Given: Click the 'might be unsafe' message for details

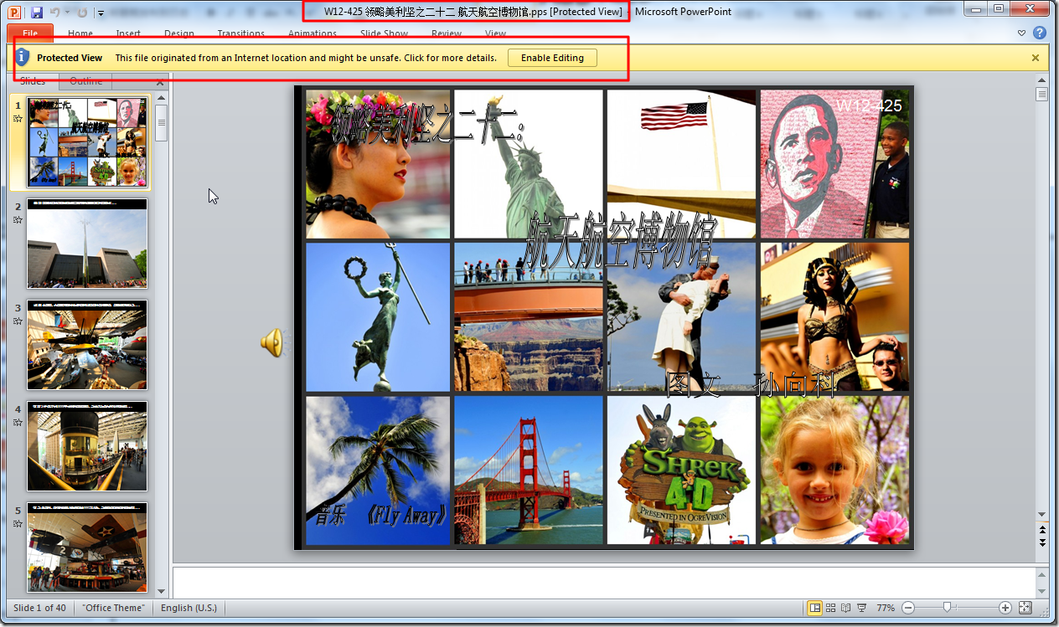Looking at the screenshot, I should (306, 58).
